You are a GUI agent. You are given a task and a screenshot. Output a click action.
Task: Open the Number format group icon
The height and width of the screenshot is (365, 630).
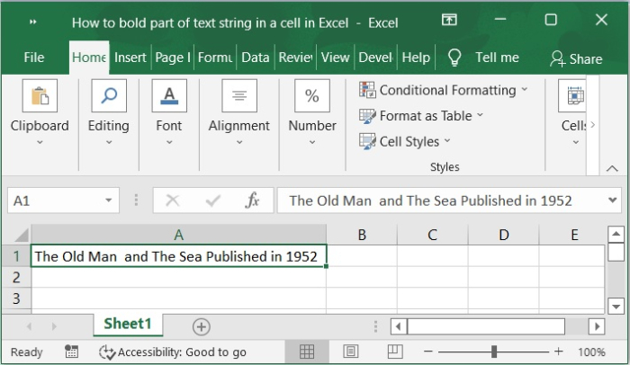312,95
